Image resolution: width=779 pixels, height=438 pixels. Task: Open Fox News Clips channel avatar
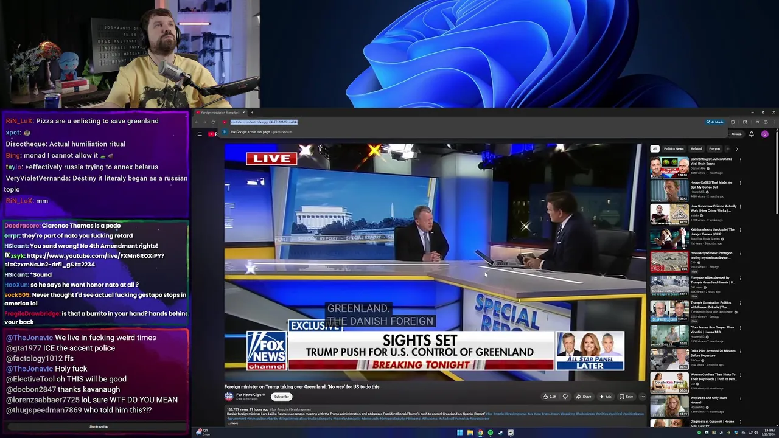point(229,397)
